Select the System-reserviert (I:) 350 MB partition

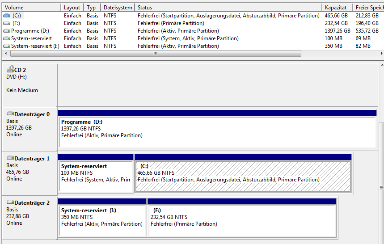[102, 221]
